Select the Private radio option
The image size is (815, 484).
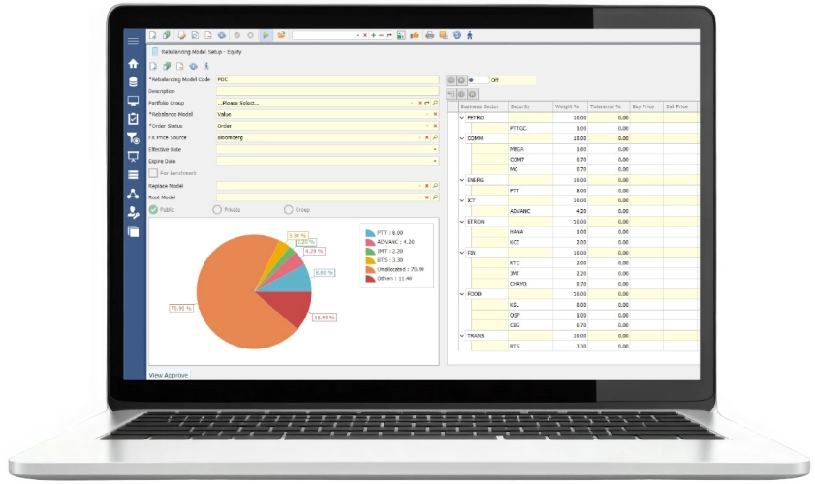pos(215,209)
